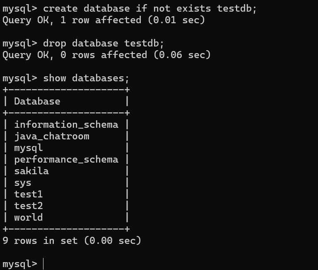318x270 pixels.
Task: Click the show databases command text
Action: [x=86, y=78]
